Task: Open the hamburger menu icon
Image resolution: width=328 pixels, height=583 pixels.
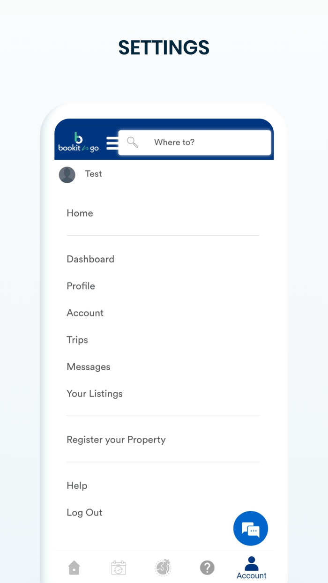Action: (x=112, y=143)
